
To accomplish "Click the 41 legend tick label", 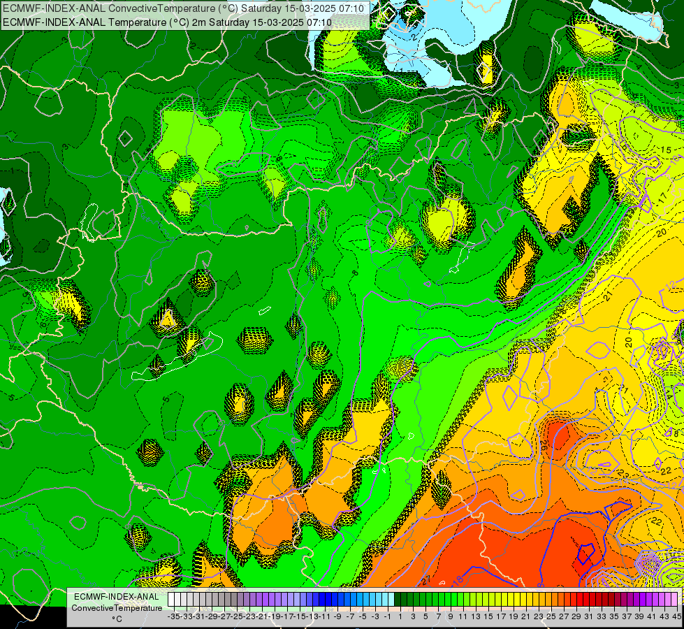I will 652,617.
